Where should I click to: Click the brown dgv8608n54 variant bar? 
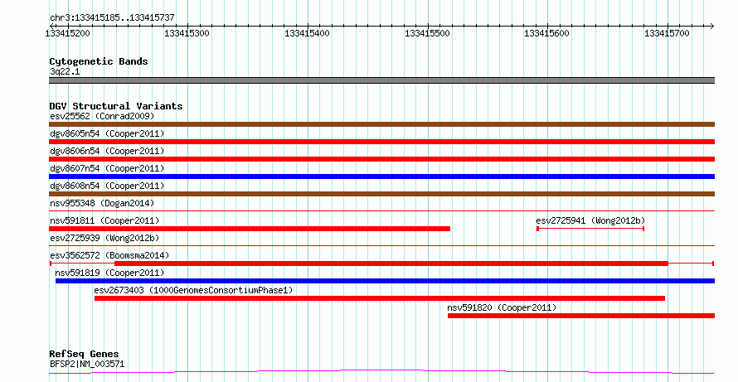click(x=381, y=194)
